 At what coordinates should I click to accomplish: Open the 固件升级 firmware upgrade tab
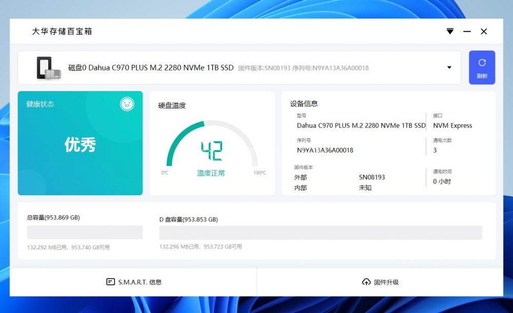tap(380, 282)
